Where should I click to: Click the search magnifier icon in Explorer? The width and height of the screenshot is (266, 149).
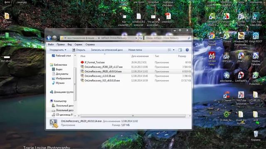pos(189,38)
